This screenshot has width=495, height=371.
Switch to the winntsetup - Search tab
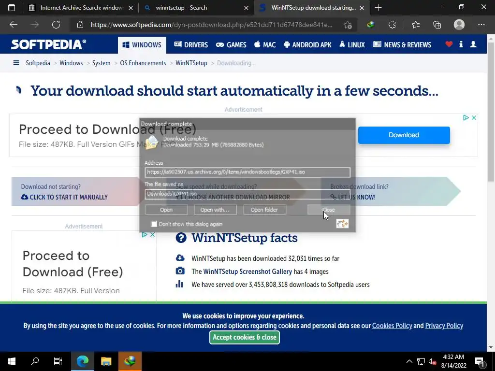pos(196,8)
